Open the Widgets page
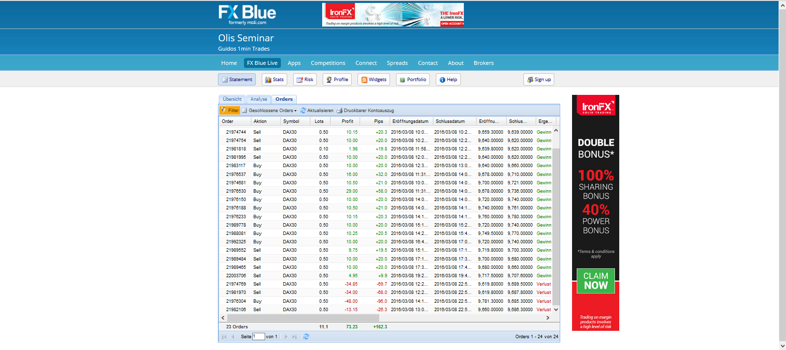This screenshot has height=350, width=786. pyautogui.click(x=373, y=80)
